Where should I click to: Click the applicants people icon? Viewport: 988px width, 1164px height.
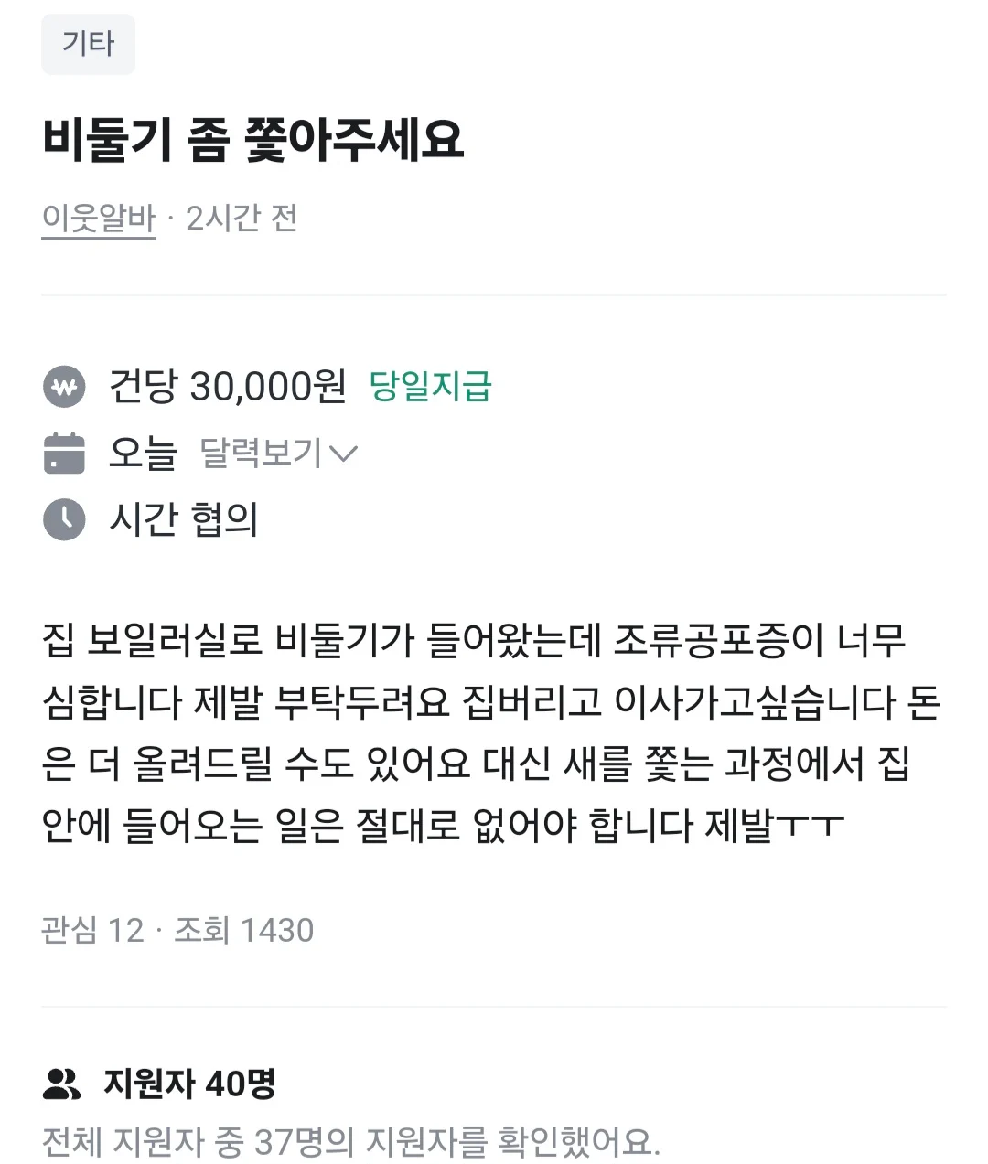(x=62, y=1084)
